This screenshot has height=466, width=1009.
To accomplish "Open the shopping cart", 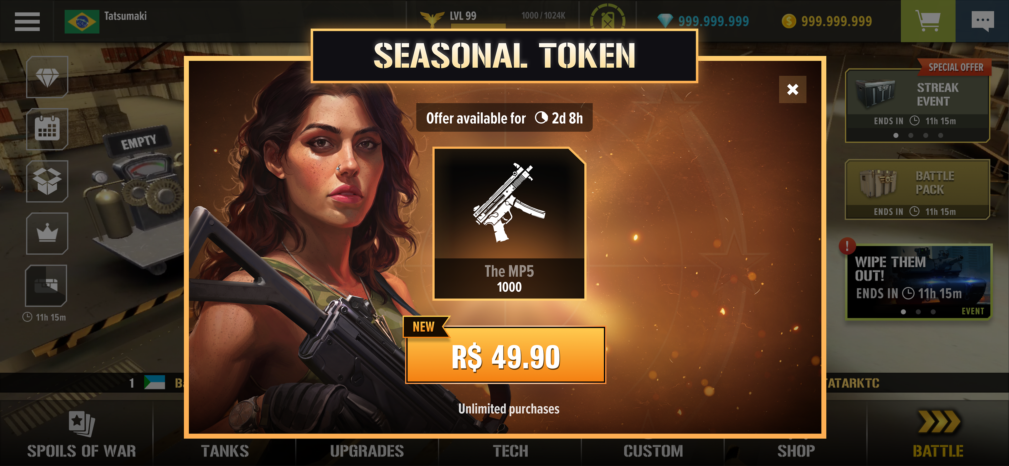I will [x=928, y=21].
